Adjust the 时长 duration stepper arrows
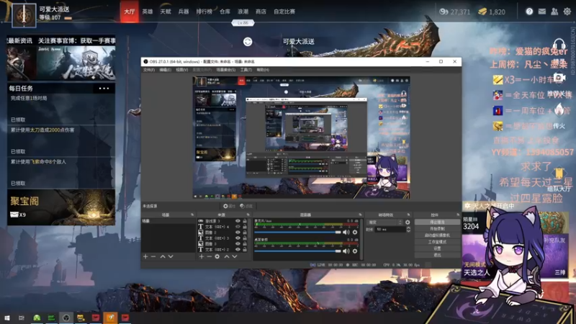The image size is (576, 324). coord(408,229)
